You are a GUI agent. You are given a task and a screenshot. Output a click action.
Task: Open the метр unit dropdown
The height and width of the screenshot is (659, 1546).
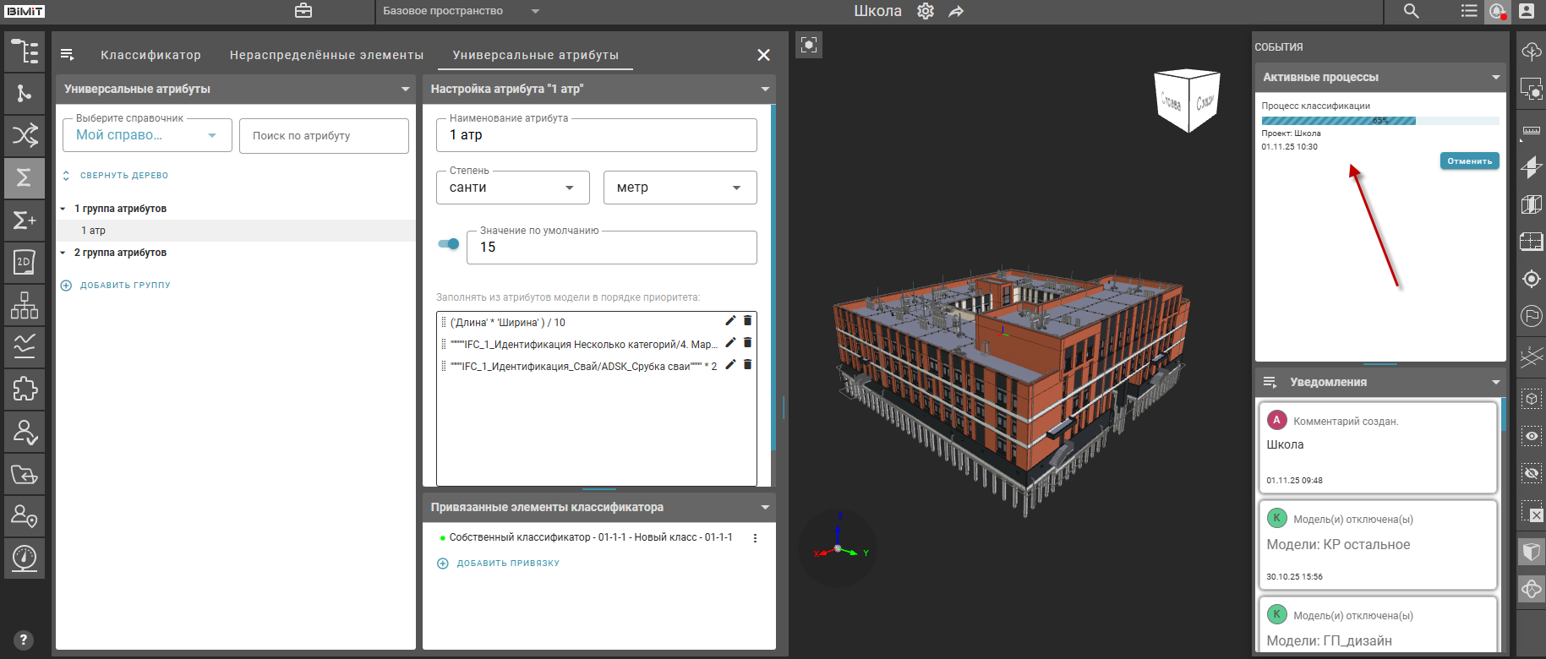click(680, 188)
